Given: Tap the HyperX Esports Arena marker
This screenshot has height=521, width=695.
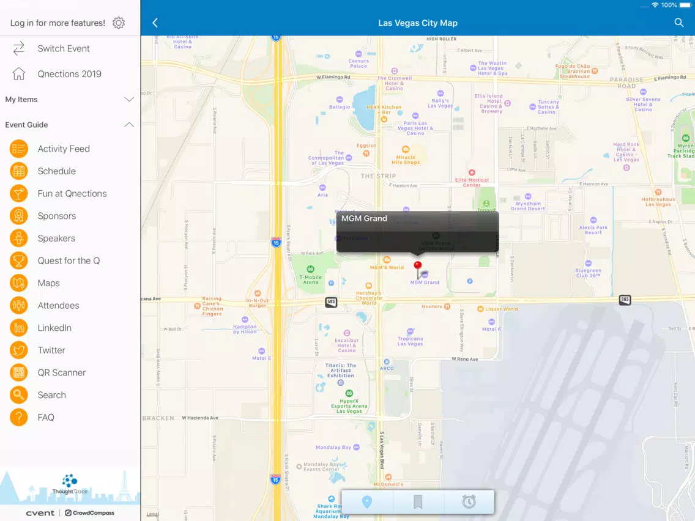Looking at the screenshot, I should (349, 393).
